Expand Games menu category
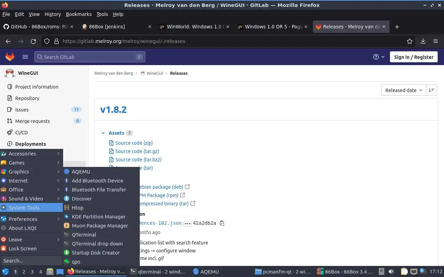This screenshot has height=277, width=444. tap(31, 163)
